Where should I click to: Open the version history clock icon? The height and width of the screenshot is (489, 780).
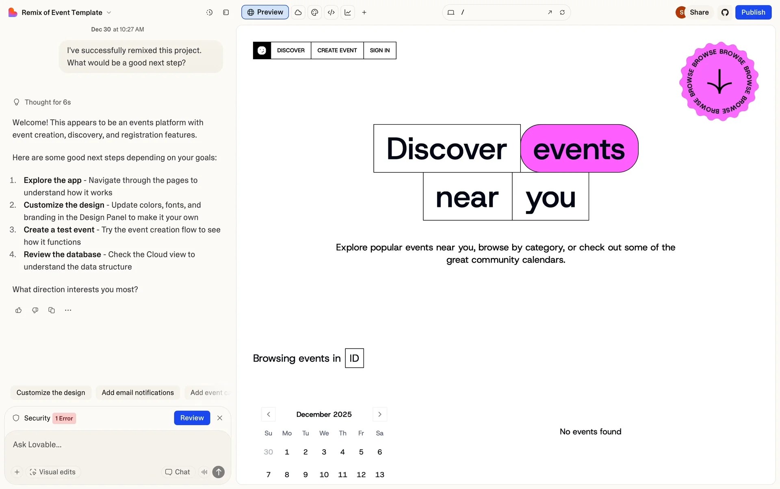[x=209, y=13]
